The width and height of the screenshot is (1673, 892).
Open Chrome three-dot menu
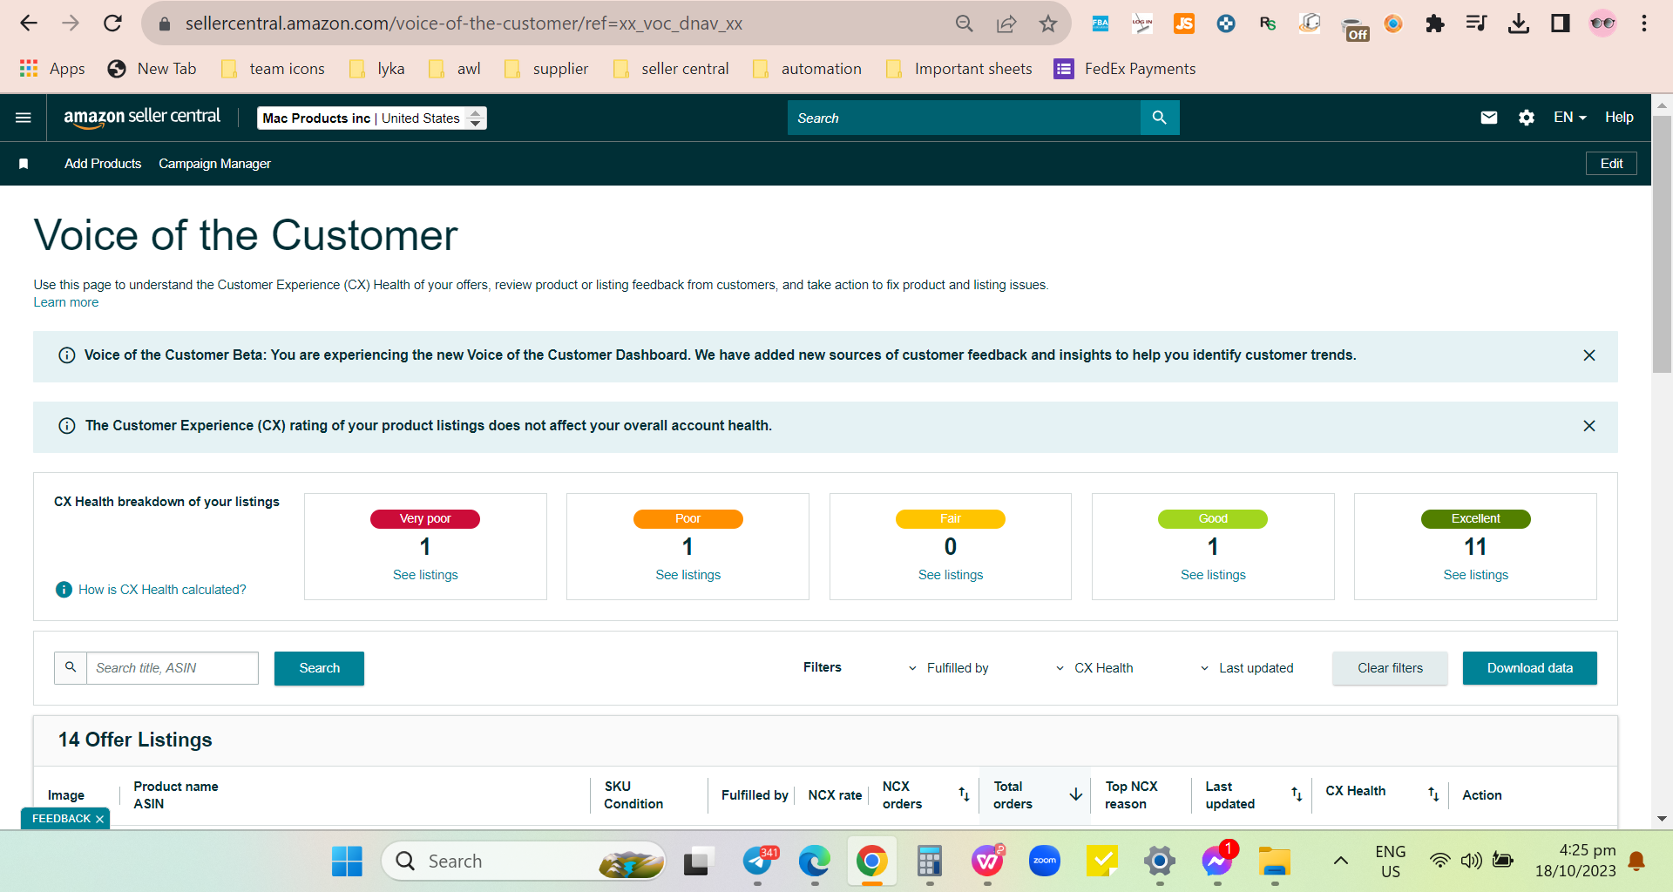(x=1644, y=24)
